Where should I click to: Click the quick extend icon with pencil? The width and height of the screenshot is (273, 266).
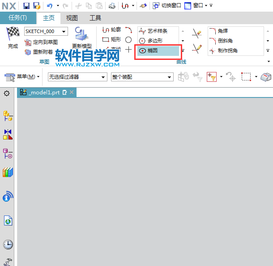click(197, 49)
